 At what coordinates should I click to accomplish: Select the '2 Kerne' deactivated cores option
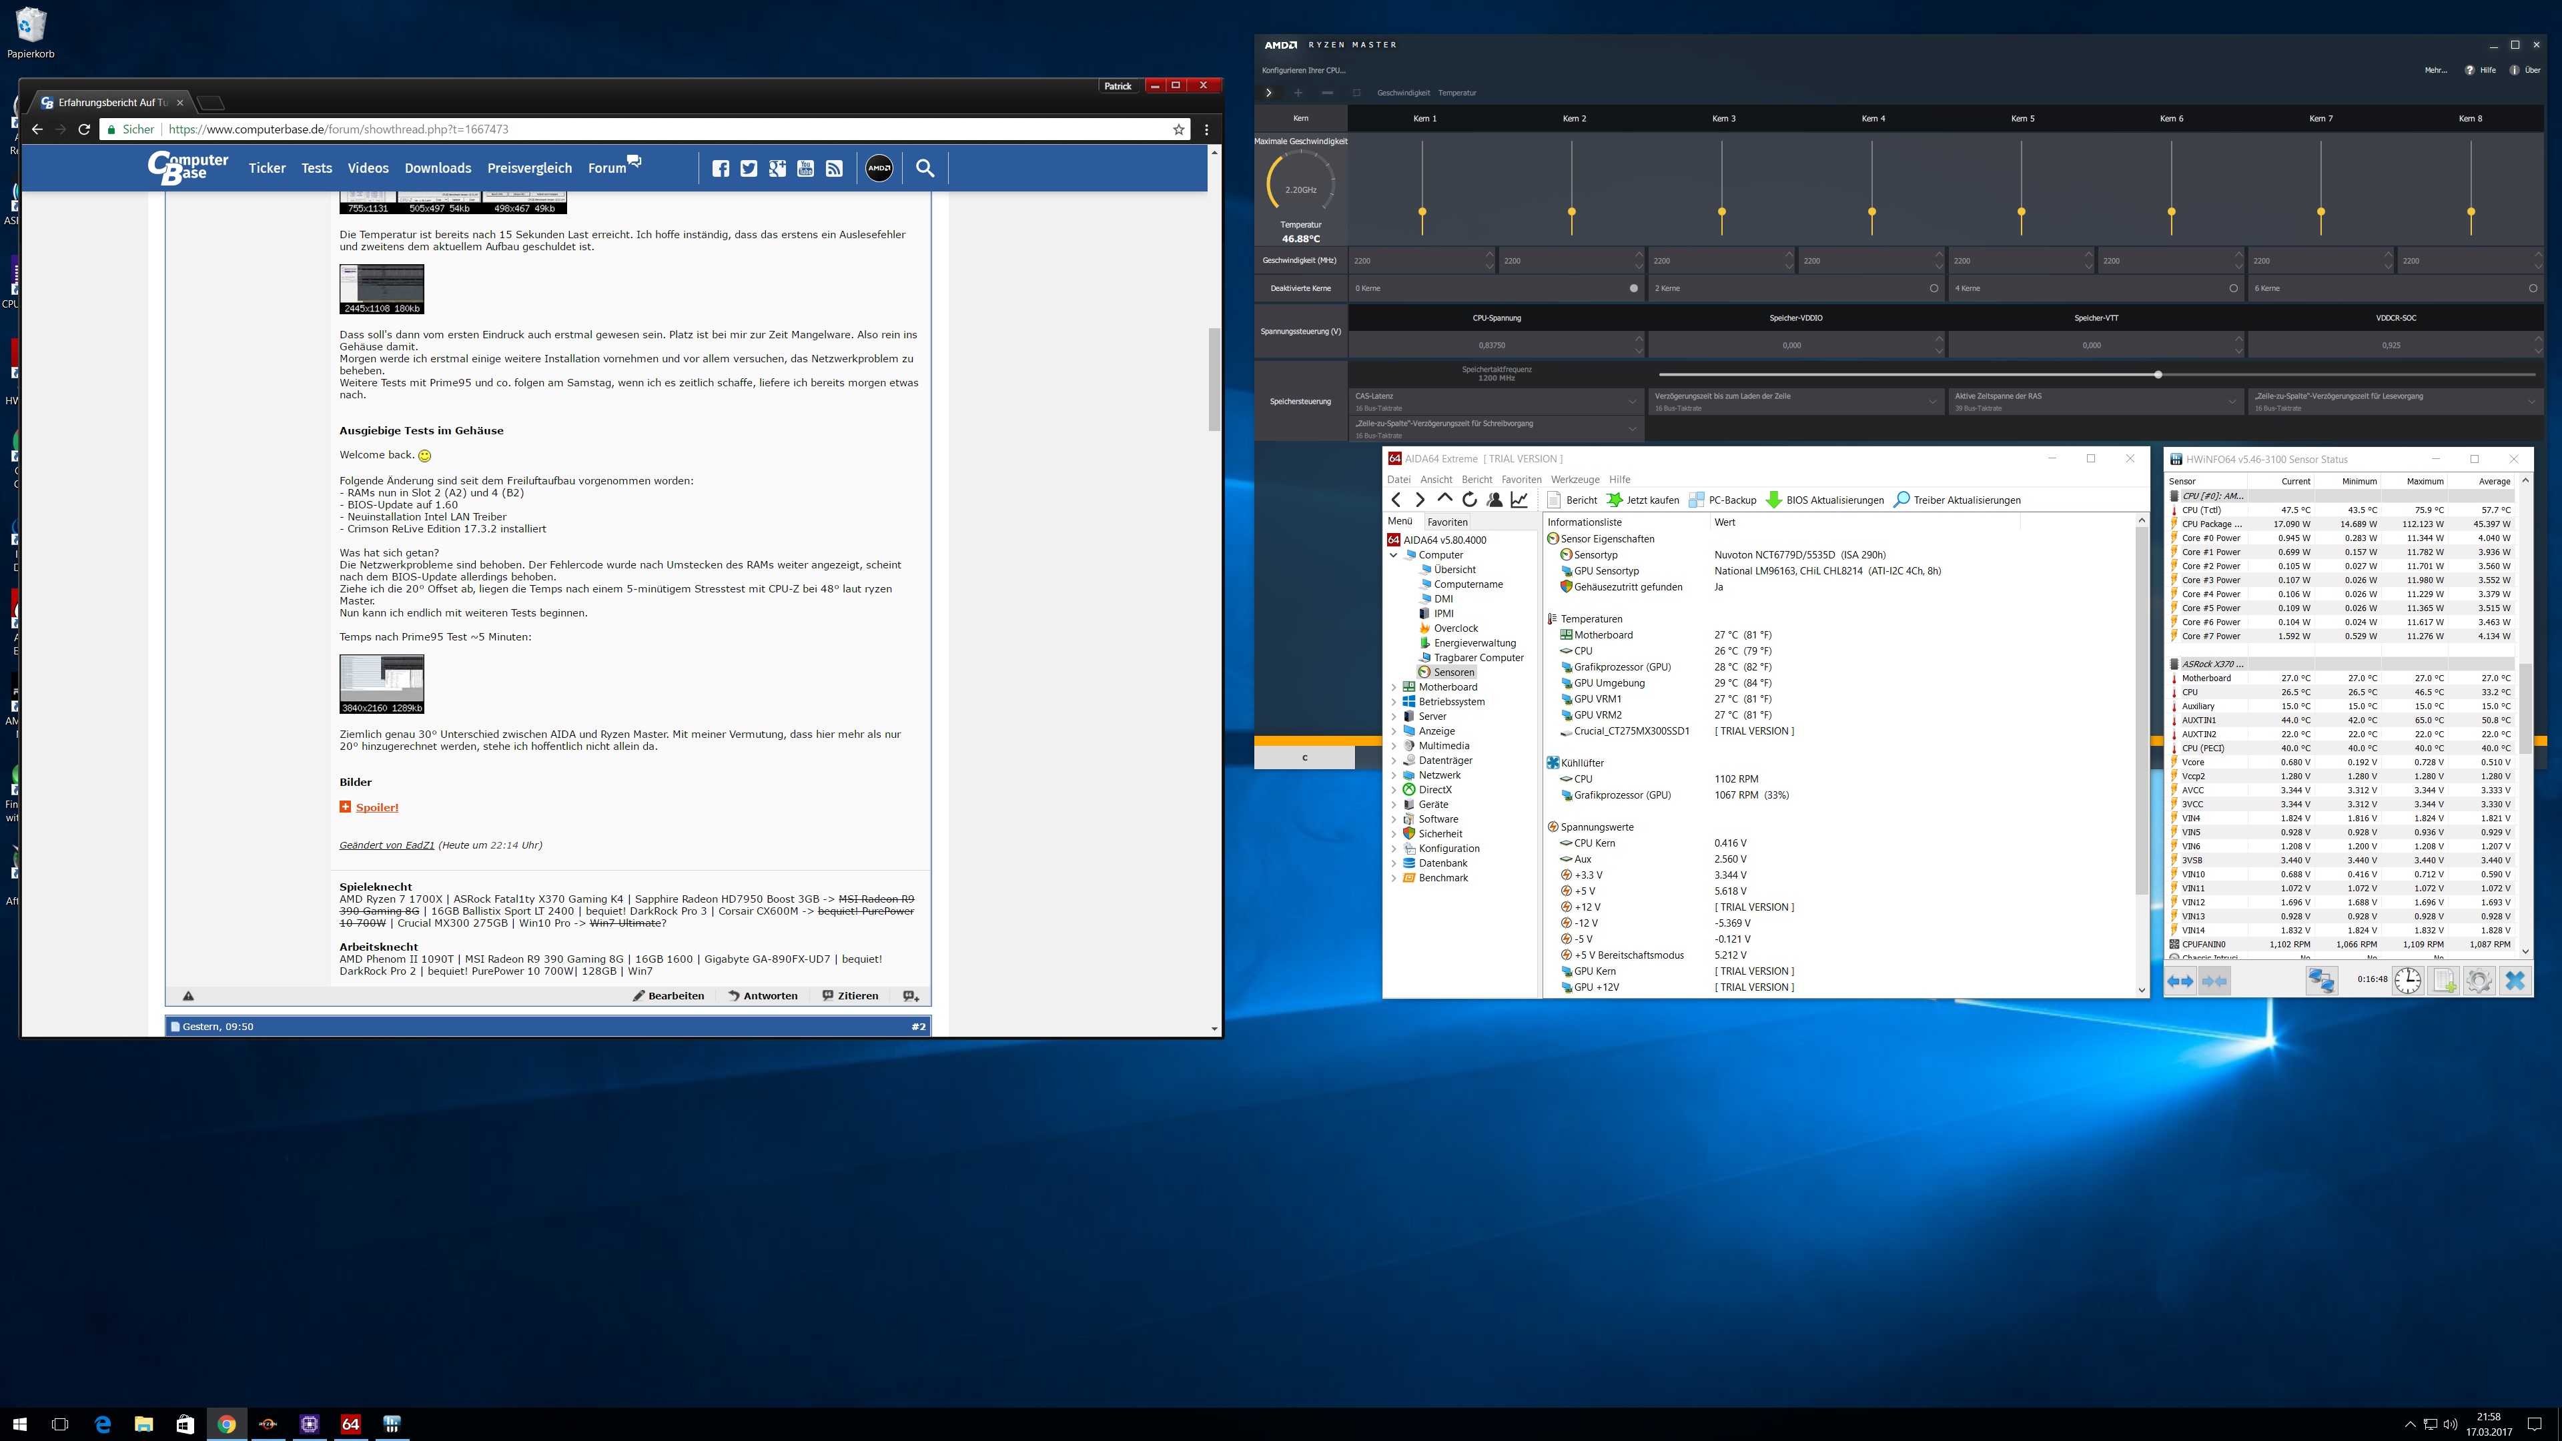point(1934,288)
